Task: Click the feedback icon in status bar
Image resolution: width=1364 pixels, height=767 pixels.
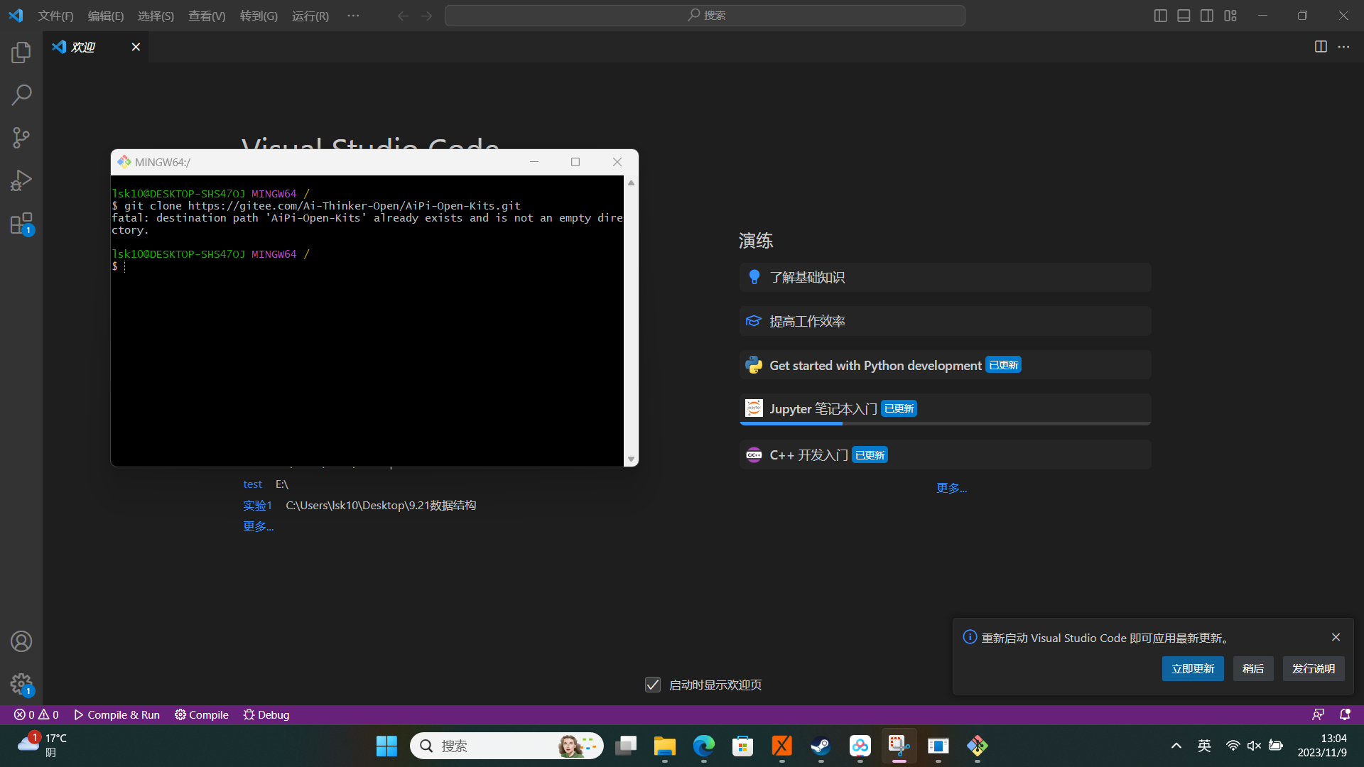Action: 1318,714
